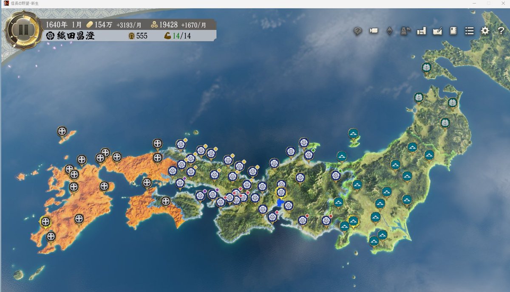The image size is (510, 292).
Task: Open the block chart statistics icon
Action: click(421, 31)
